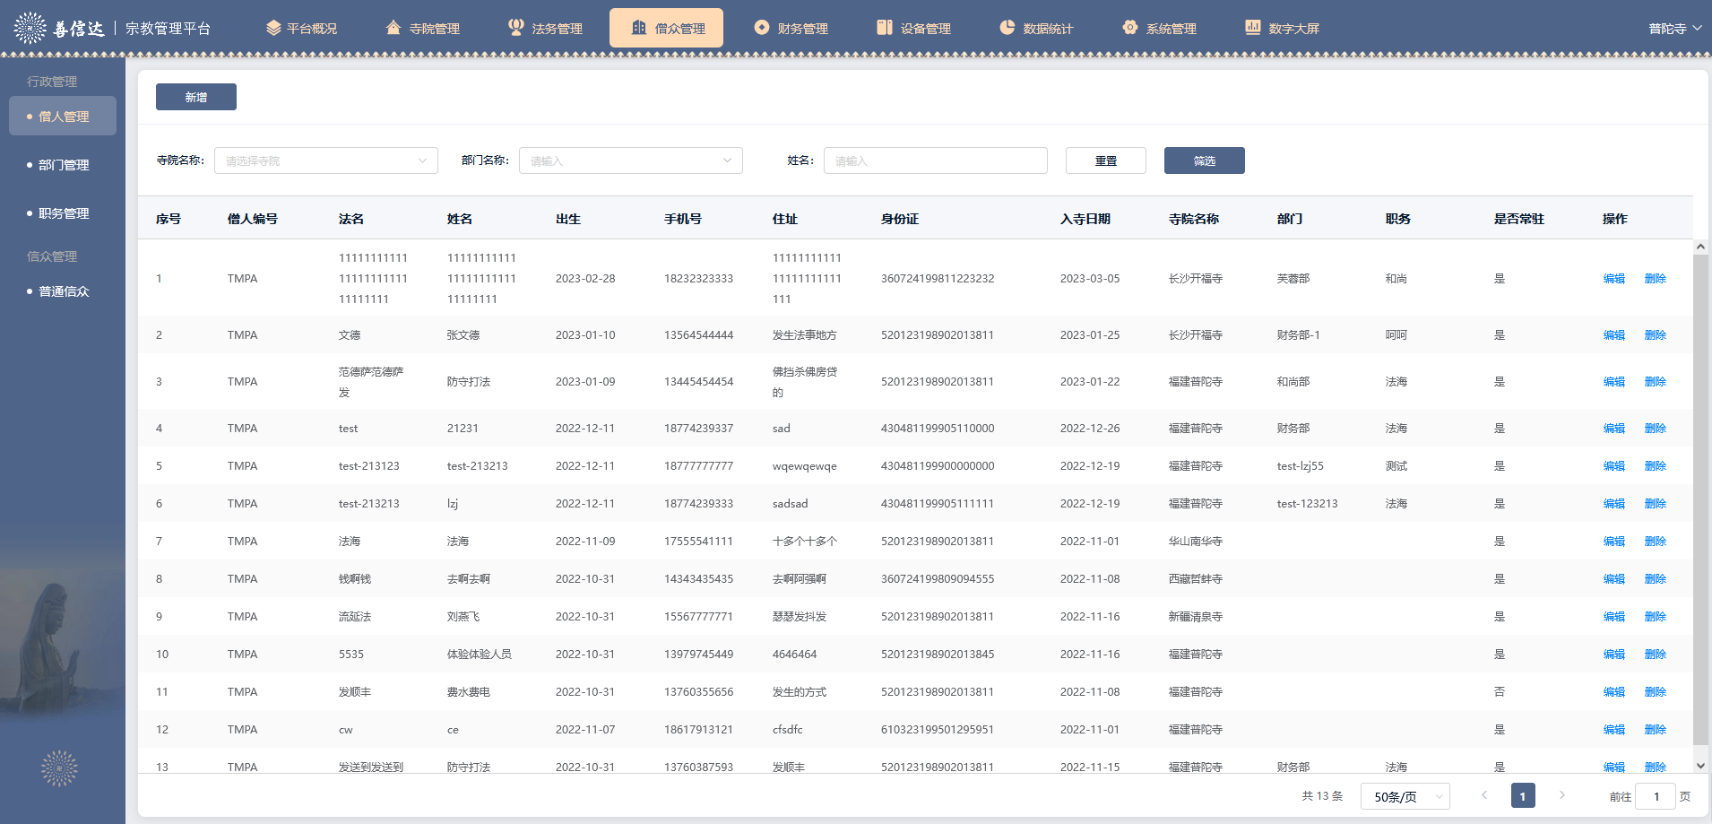Click the 设备管理 icon
This screenshot has height=824, width=1712.
tap(884, 28)
